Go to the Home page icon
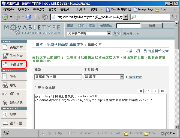180x138 pixels. pos(45,17)
